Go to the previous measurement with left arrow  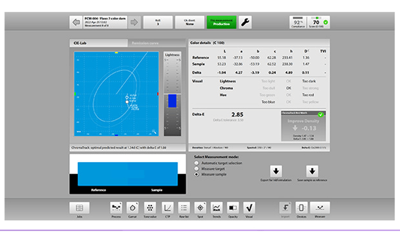(76, 22)
